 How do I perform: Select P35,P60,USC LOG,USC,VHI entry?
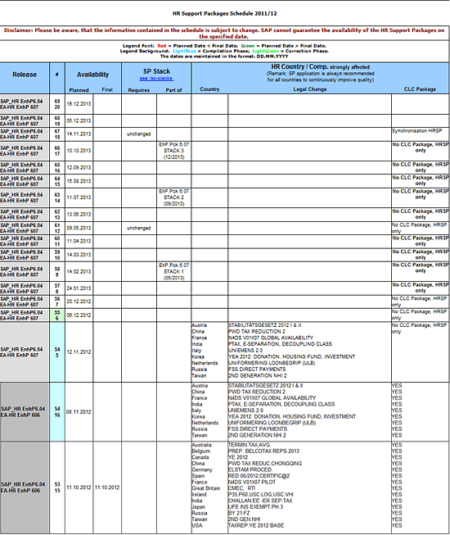tap(261, 494)
